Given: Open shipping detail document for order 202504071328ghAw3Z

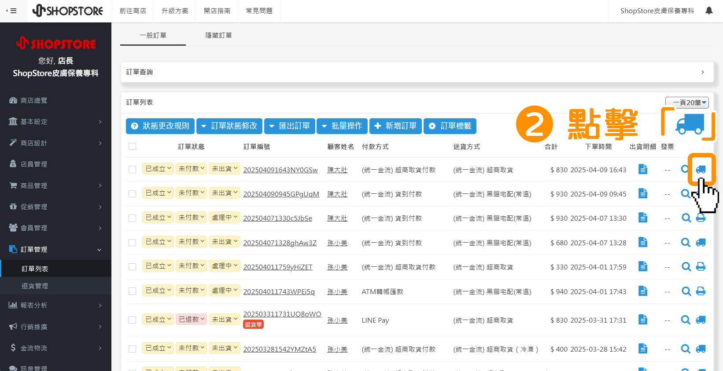Looking at the screenshot, I should (x=643, y=242).
